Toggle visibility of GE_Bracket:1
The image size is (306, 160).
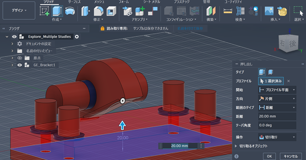(20, 65)
